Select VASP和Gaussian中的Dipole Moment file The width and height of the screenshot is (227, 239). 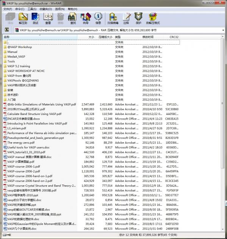[x=91, y=224]
